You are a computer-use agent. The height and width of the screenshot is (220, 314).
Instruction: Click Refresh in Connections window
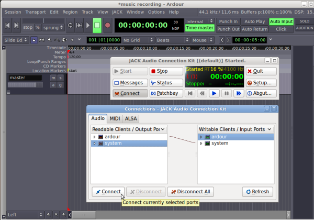point(257,192)
